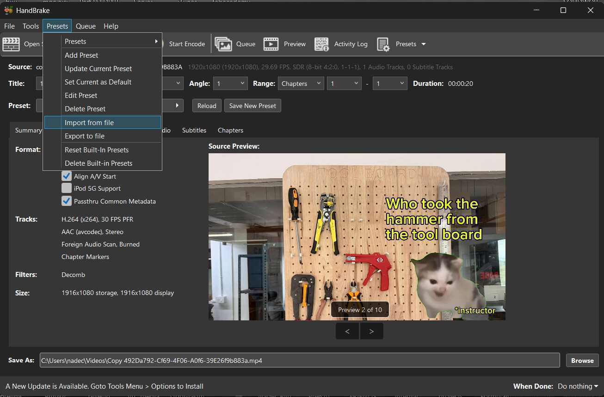Click the Save As file path field
This screenshot has width=604, height=397.
[300, 361]
